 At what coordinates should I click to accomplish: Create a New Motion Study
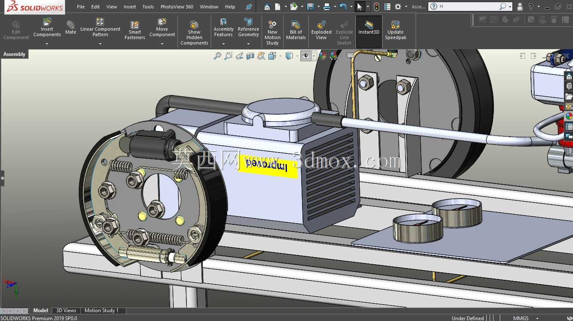[272, 33]
